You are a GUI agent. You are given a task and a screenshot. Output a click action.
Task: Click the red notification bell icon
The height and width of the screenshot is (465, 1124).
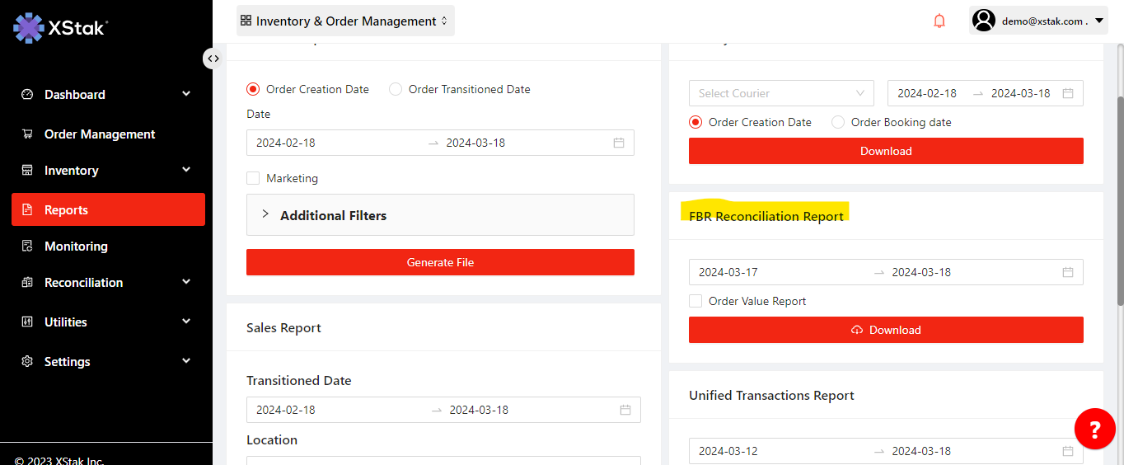(939, 21)
